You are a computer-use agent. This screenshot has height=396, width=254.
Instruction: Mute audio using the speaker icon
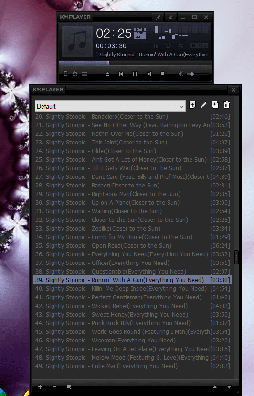[x=181, y=74]
